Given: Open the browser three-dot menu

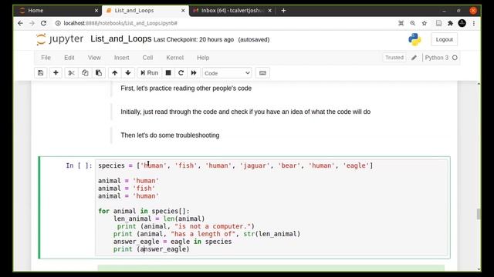Looking at the screenshot, I should coord(473,23).
